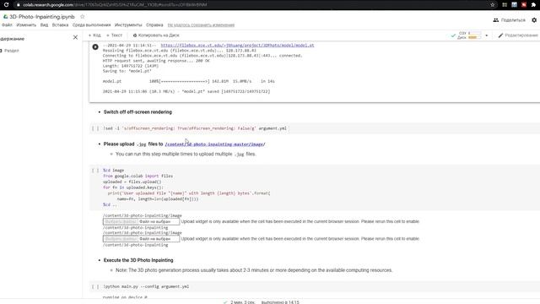The image size is (540, 304).
Task: Click the notebook title 3D-Photo-Inpainting.ipynb
Action: [x=42, y=17]
